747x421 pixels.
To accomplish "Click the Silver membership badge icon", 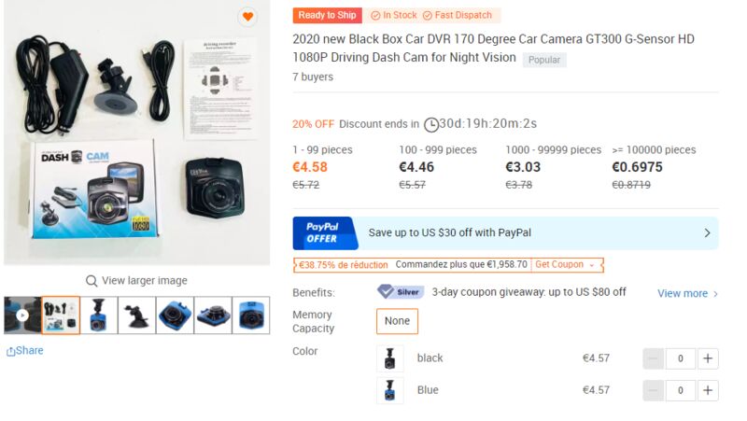I will coord(401,291).
